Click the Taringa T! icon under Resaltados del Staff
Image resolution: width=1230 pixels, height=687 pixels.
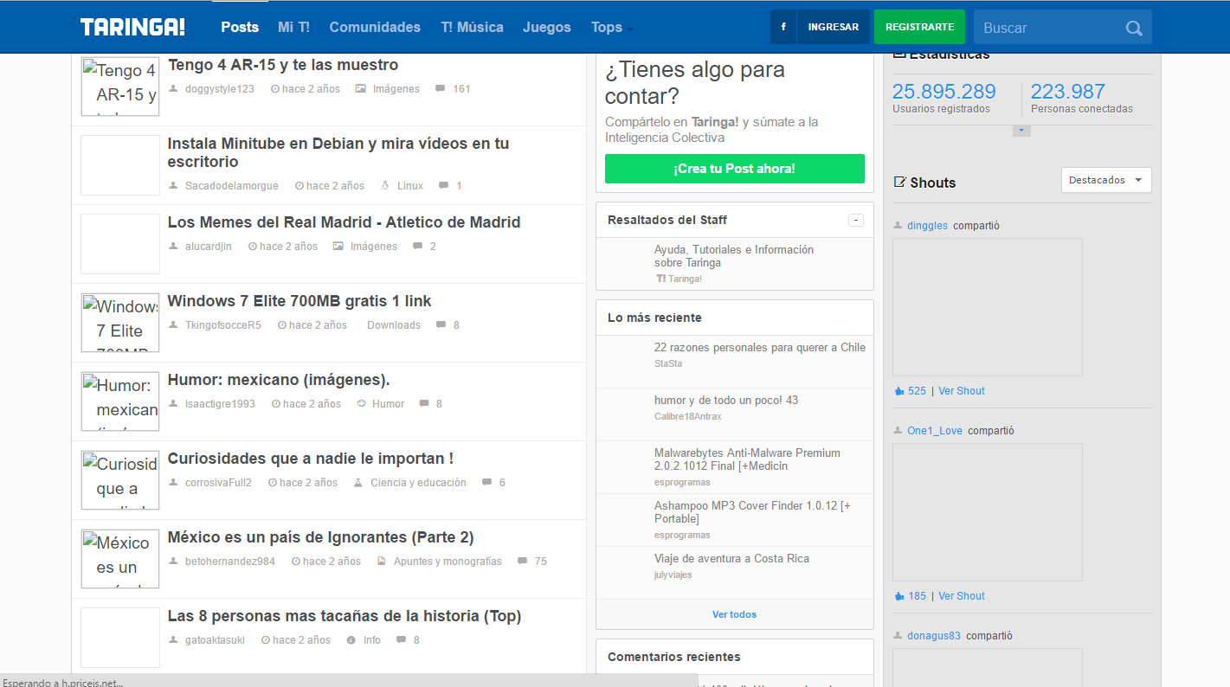click(x=661, y=279)
